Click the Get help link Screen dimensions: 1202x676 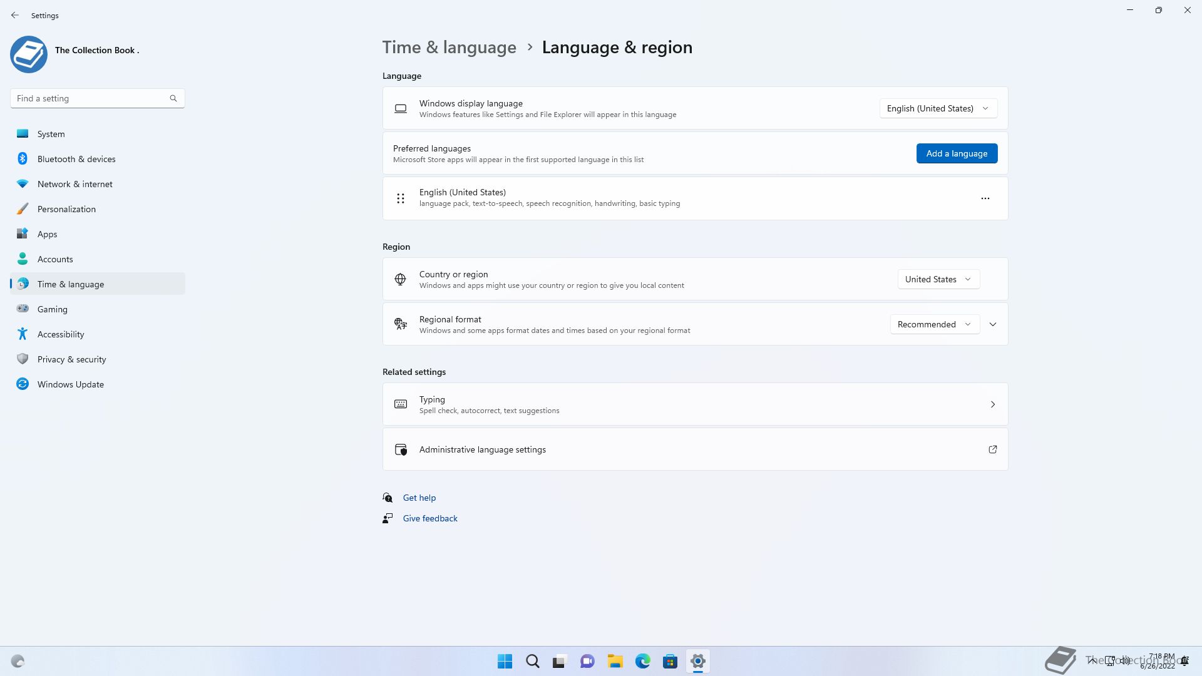[419, 498]
